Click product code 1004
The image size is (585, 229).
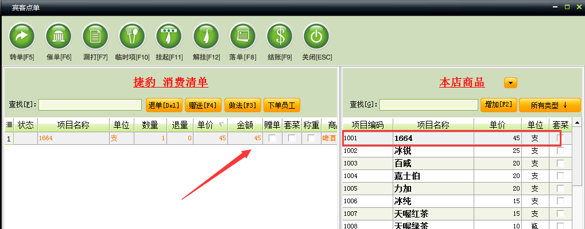(351, 176)
